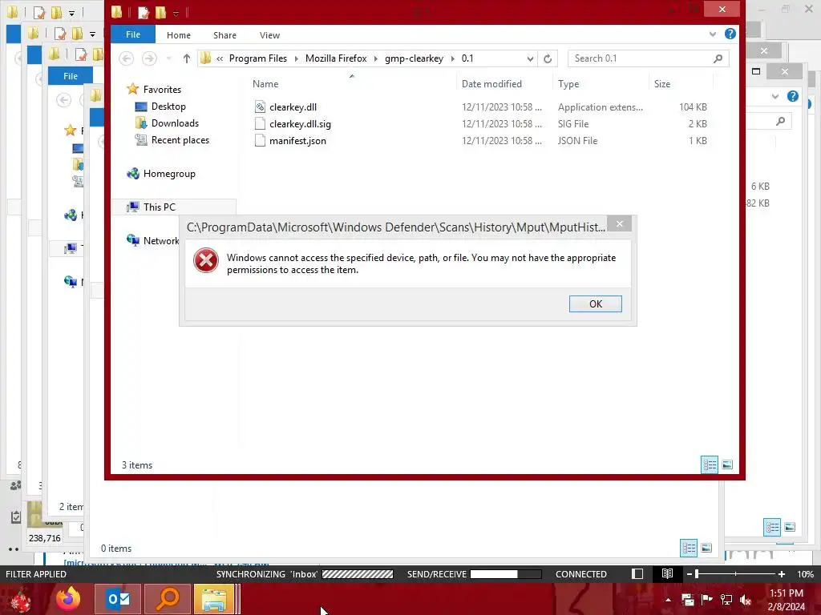The width and height of the screenshot is (821, 615).
Task: Sort by the Size column
Action: click(x=661, y=83)
